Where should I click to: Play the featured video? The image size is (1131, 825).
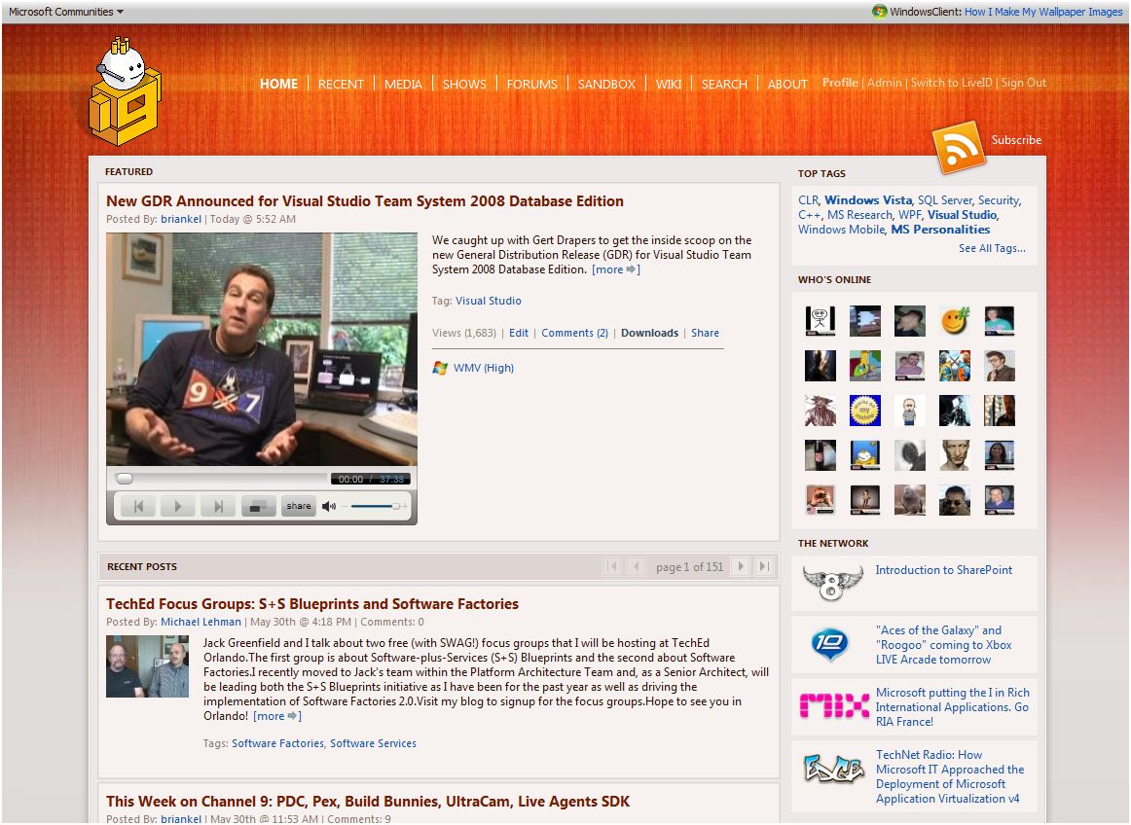click(x=177, y=506)
